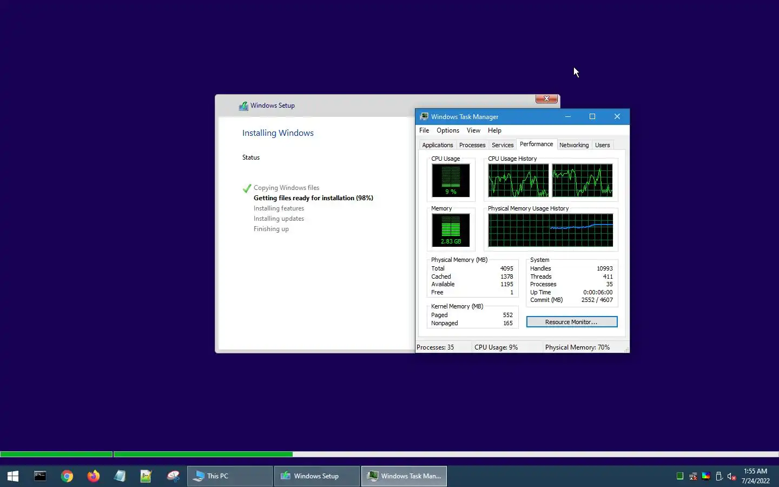Click the Up Time value 0:00:06:00
779x487 pixels.
point(598,292)
